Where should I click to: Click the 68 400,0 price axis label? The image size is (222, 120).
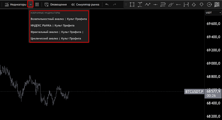[213, 103]
